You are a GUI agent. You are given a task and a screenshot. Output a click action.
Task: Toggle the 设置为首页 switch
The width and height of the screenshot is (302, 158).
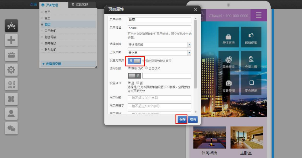point(135,61)
